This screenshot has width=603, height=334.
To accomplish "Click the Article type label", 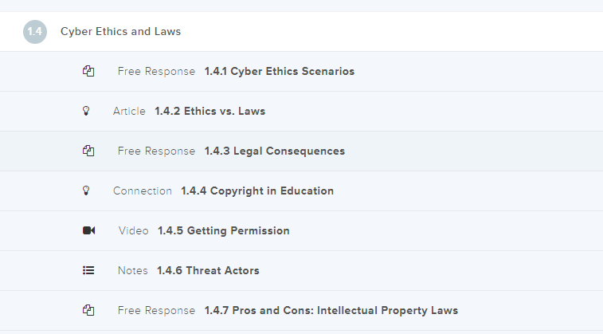I will point(129,112).
